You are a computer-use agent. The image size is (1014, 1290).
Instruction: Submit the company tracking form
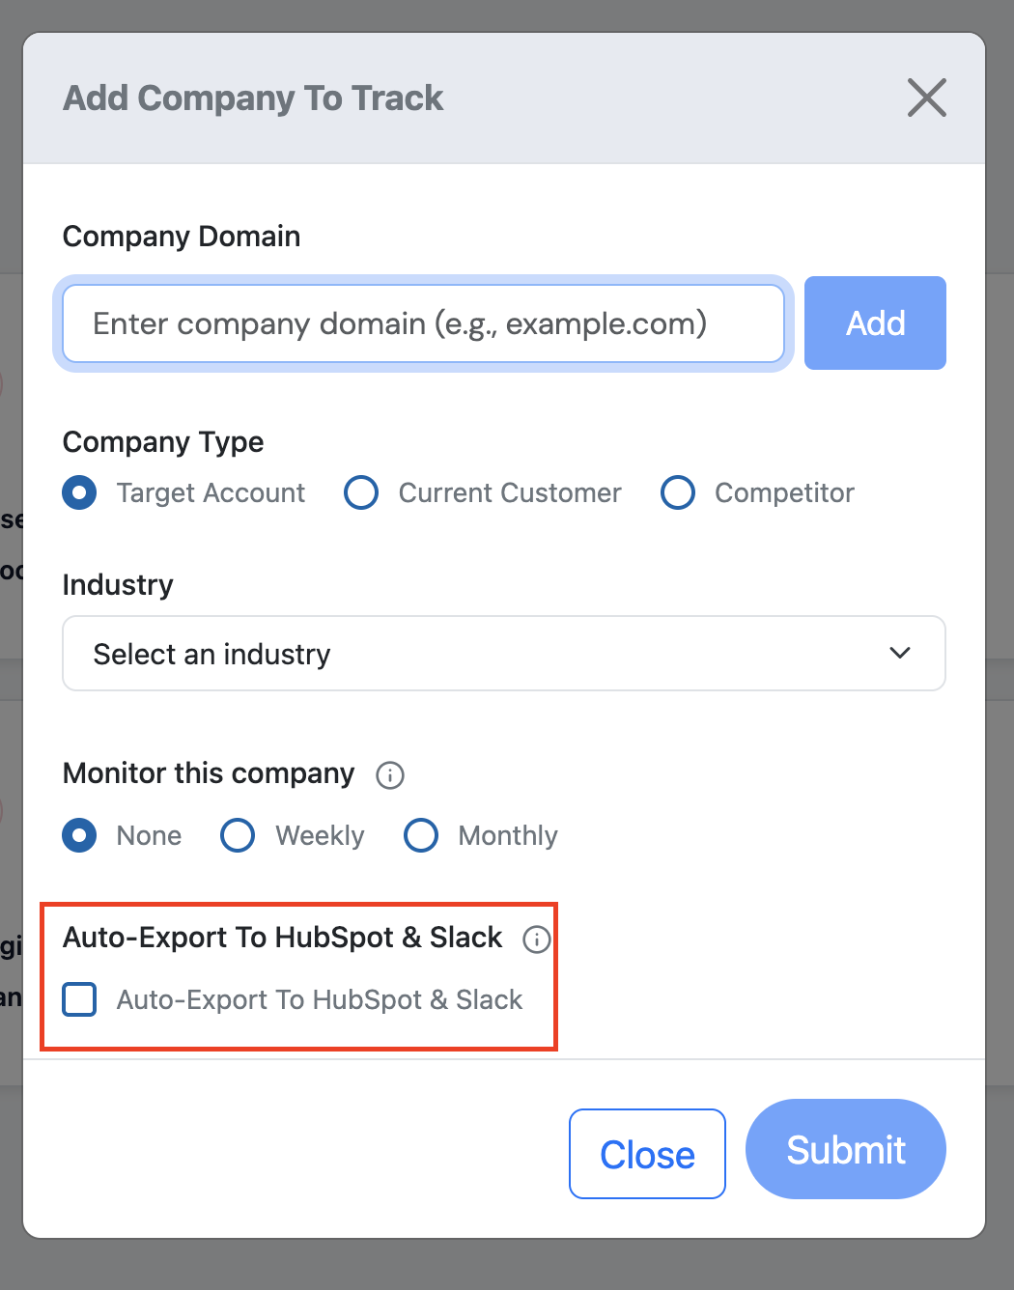coord(845,1150)
